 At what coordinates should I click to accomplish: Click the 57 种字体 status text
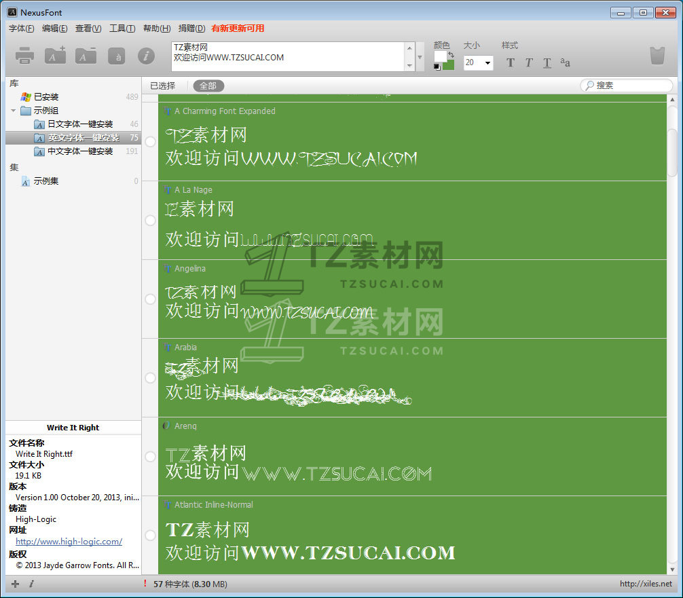pyautogui.click(x=190, y=584)
